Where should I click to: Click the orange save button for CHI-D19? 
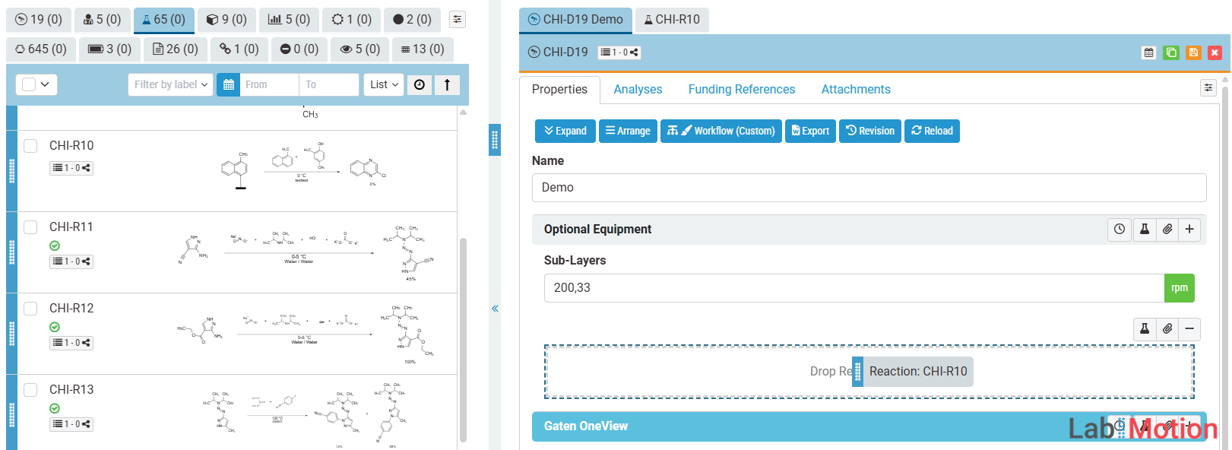(1193, 52)
